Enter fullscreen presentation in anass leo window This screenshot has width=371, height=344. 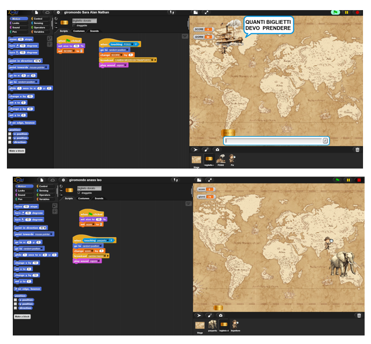(210, 180)
